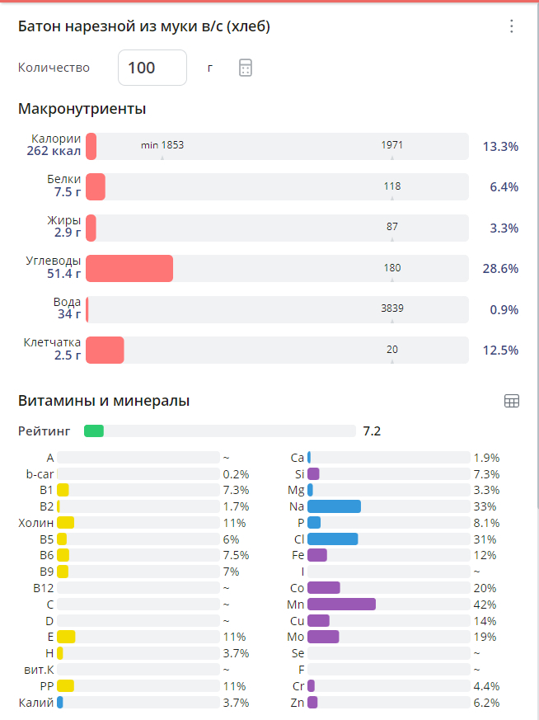This screenshot has height=720, width=539.
Task: Click the Вода label
Action: 67,302
